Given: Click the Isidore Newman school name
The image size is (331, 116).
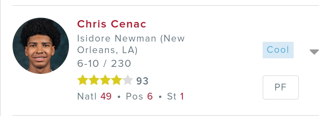Looking at the screenshot, I should pos(117,38).
